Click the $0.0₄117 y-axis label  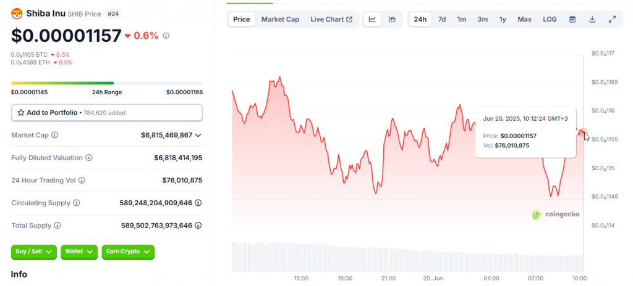pos(602,53)
